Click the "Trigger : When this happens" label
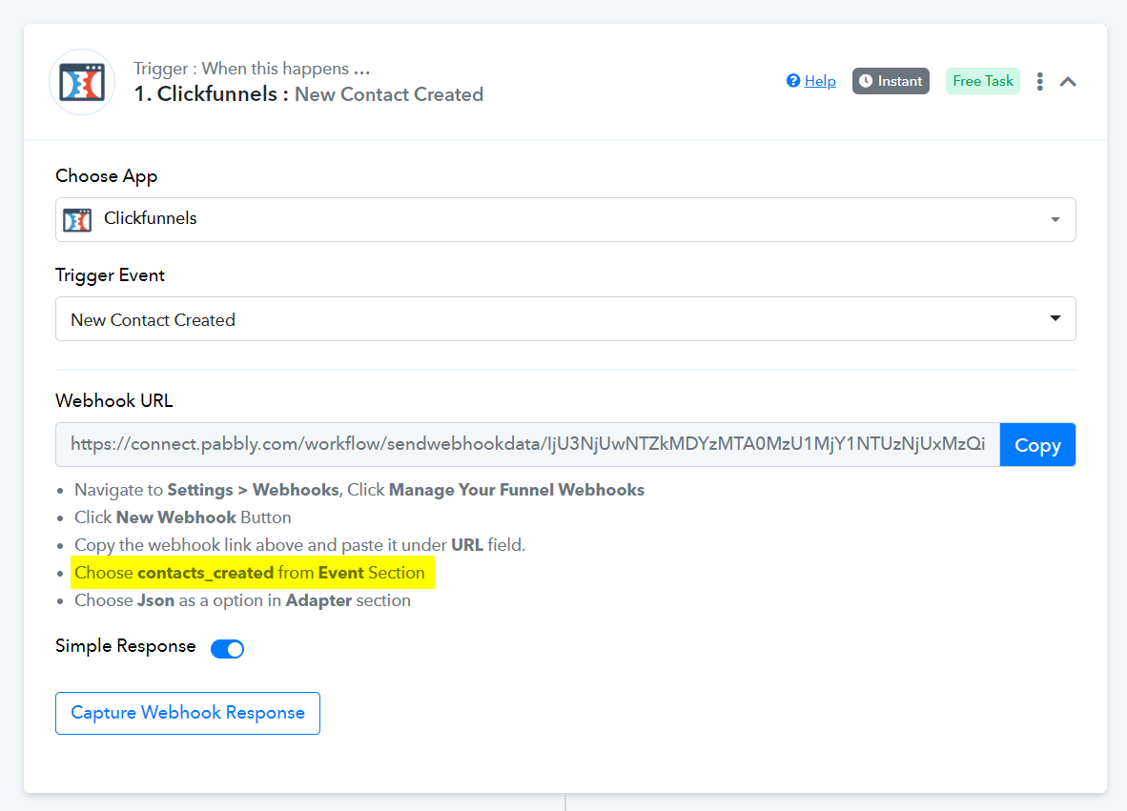 point(252,69)
